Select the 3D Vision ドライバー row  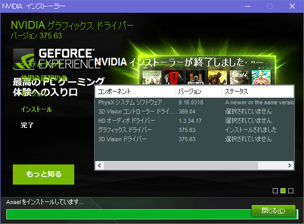(194, 139)
